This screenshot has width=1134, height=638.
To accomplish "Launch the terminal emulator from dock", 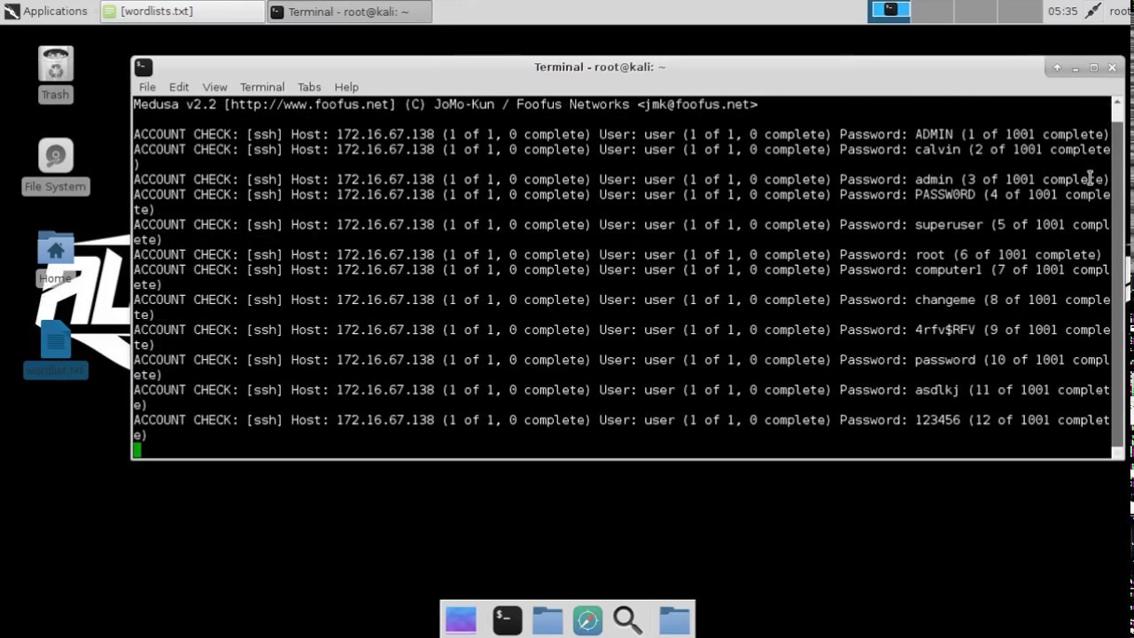I will pyautogui.click(x=507, y=620).
